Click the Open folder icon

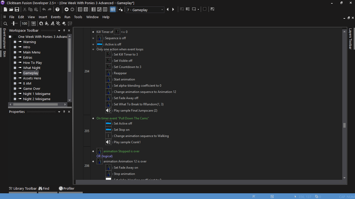click(x=11, y=9)
